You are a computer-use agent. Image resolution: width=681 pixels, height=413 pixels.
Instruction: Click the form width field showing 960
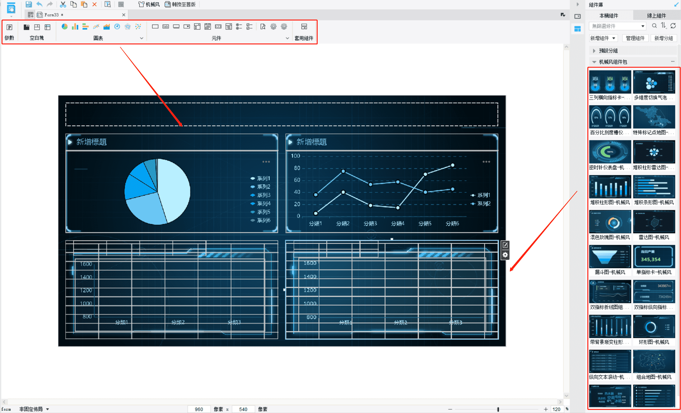[x=199, y=409]
